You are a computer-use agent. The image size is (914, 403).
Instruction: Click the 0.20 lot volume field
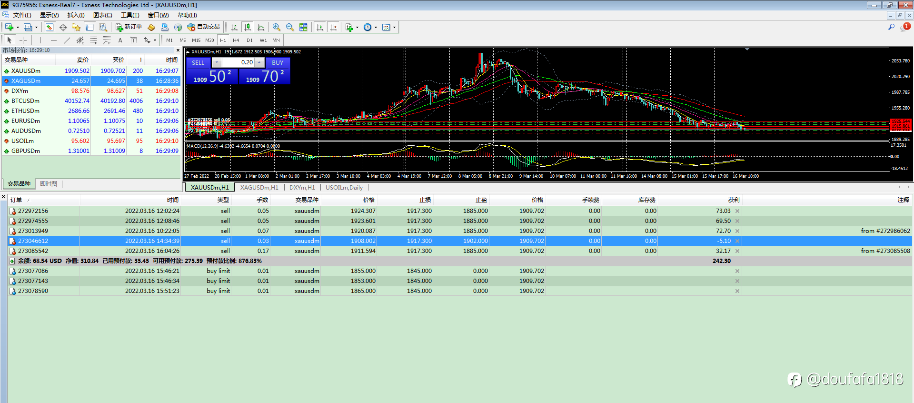tap(238, 62)
